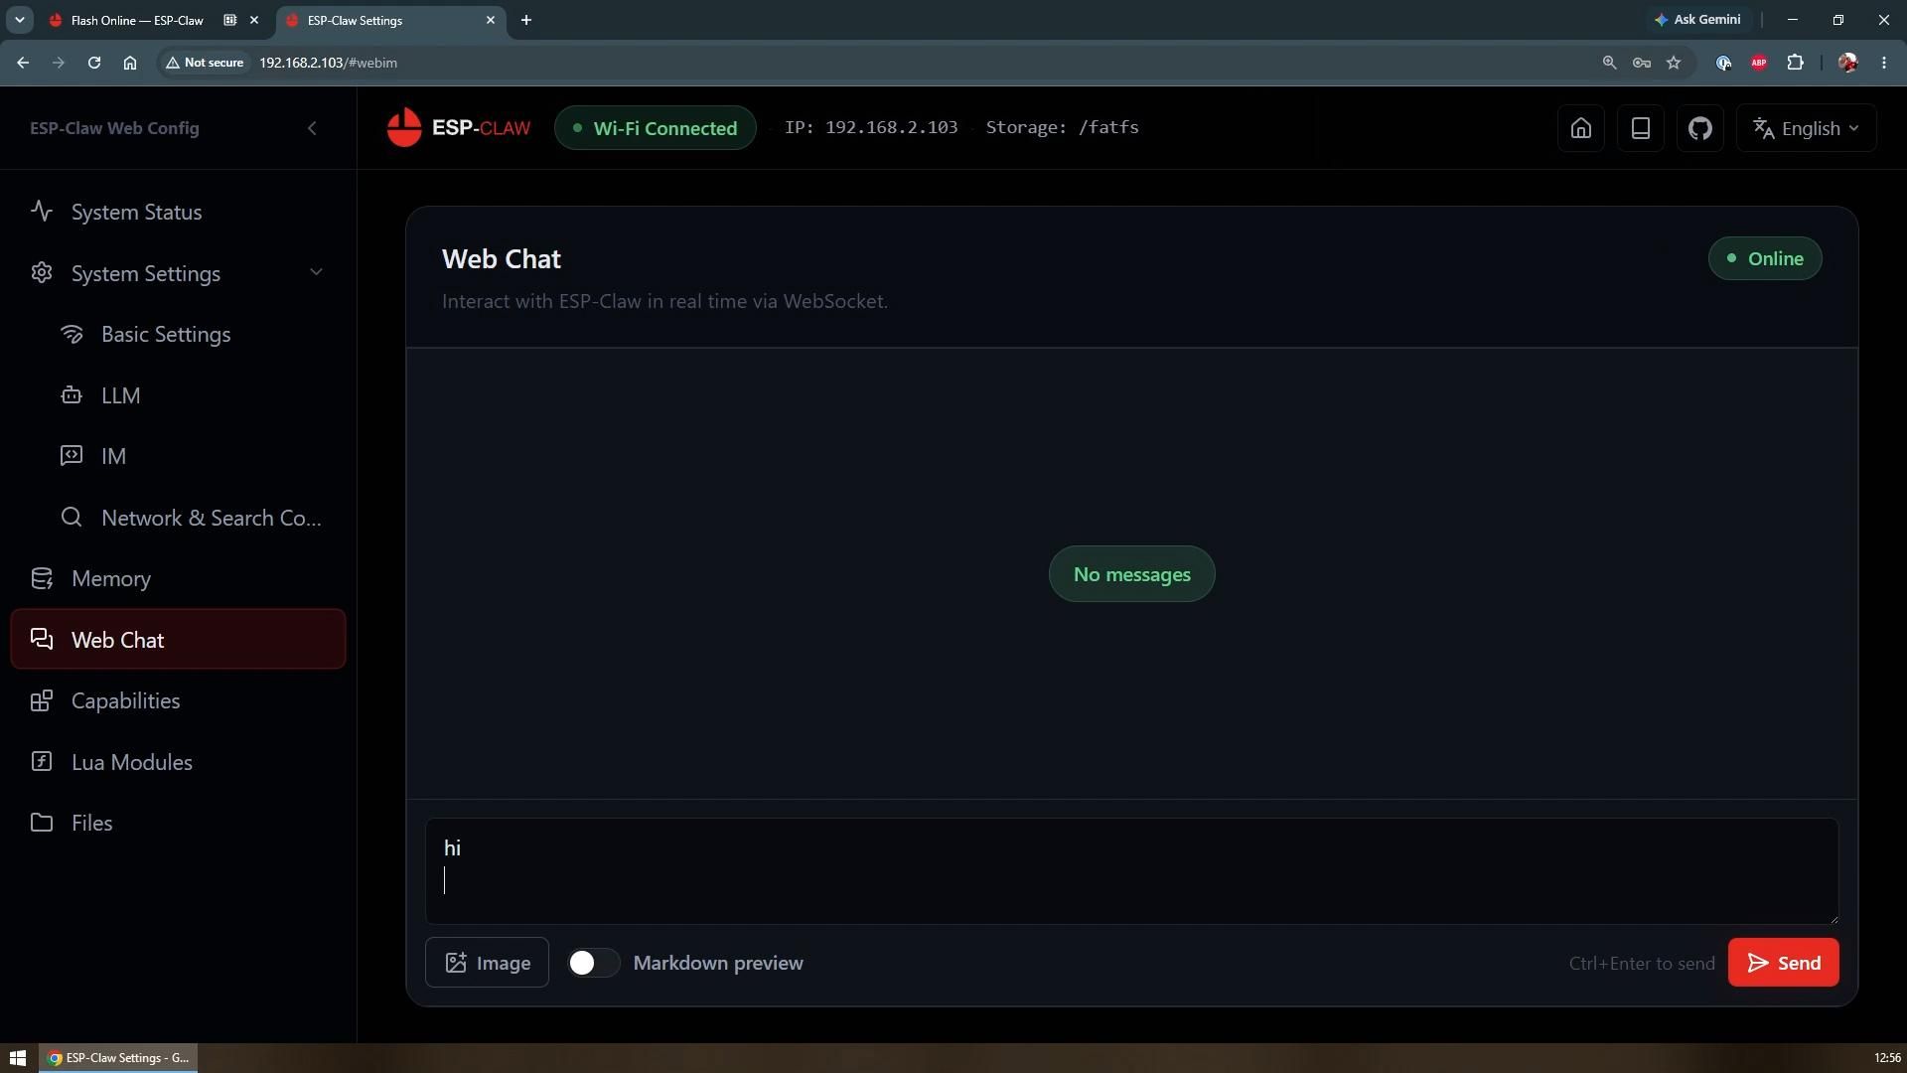Toggle Markdown preview switch
Image resolution: width=1907 pixels, height=1073 pixels.
point(593,963)
